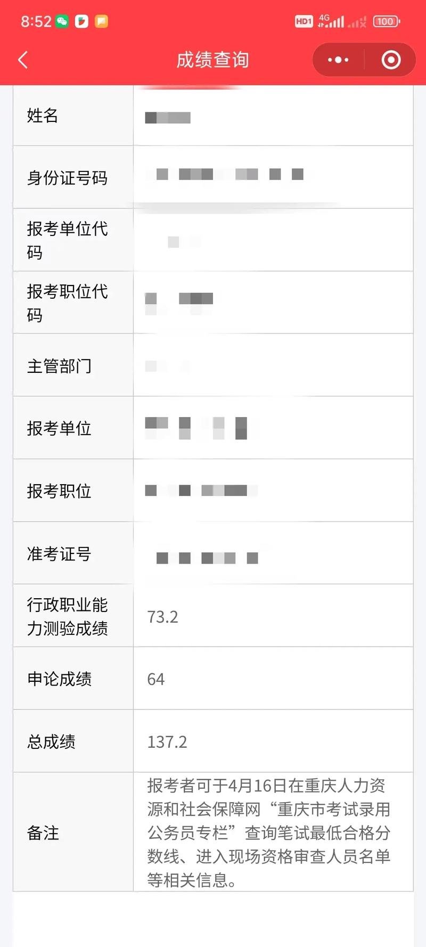Tap the orange notification icon in status bar

pos(101,22)
